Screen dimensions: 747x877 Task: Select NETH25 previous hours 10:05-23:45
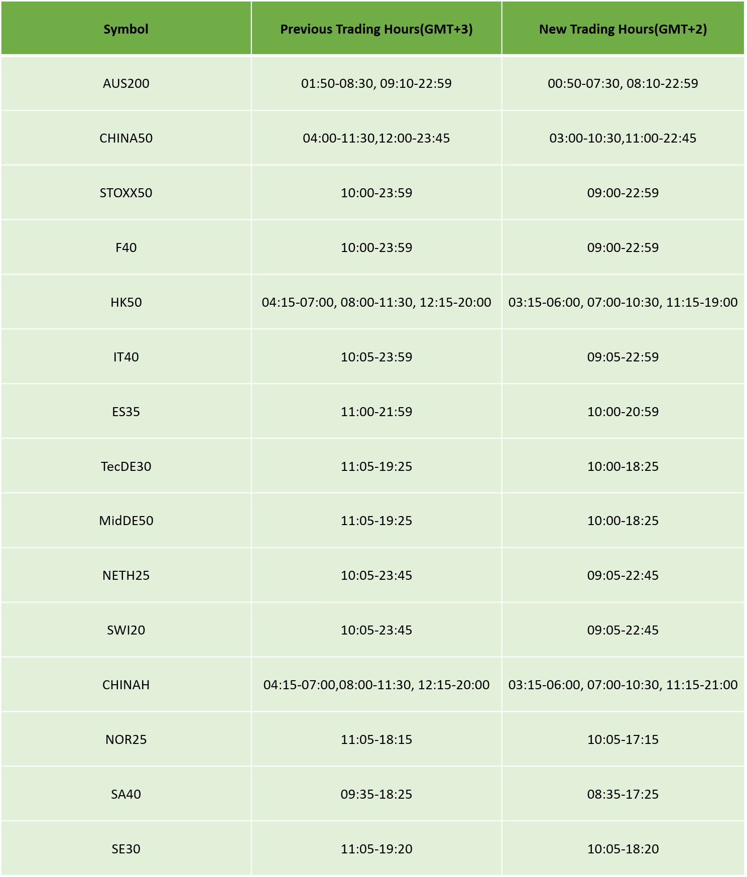click(x=377, y=575)
